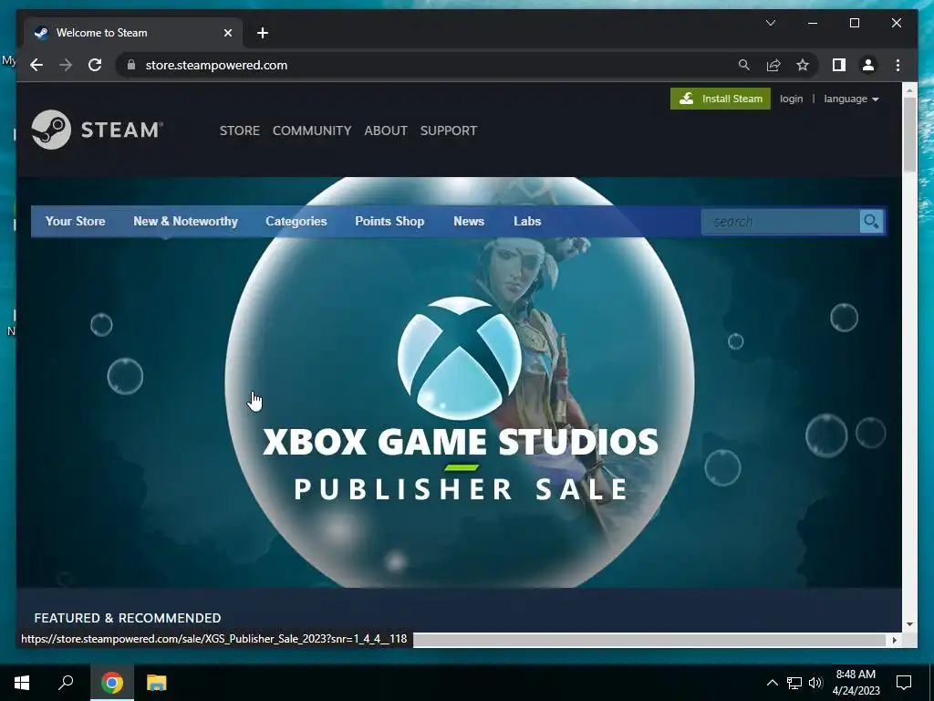Viewport: 934px width, 701px height.
Task: Bookmark this page with the star
Action: (x=803, y=65)
